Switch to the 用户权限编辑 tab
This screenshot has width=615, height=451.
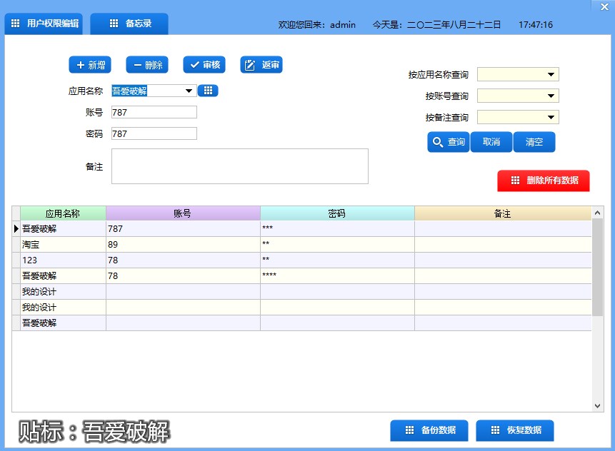tap(43, 23)
